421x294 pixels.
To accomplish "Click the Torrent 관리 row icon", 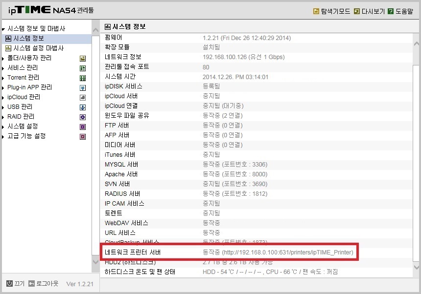I will [83, 78].
